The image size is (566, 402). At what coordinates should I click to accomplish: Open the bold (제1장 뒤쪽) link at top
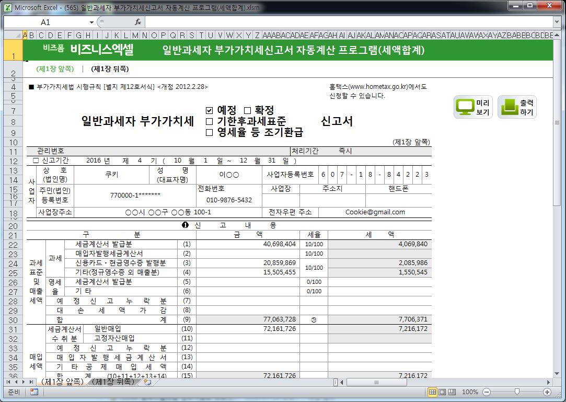[110, 68]
